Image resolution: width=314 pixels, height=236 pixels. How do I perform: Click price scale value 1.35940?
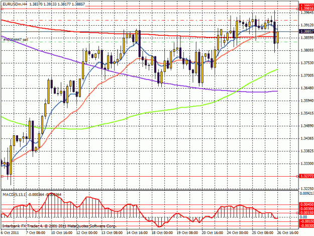click(307, 101)
